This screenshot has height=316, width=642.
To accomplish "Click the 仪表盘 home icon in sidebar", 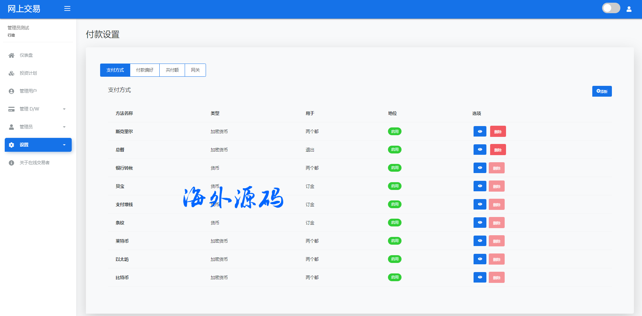I will [12, 55].
